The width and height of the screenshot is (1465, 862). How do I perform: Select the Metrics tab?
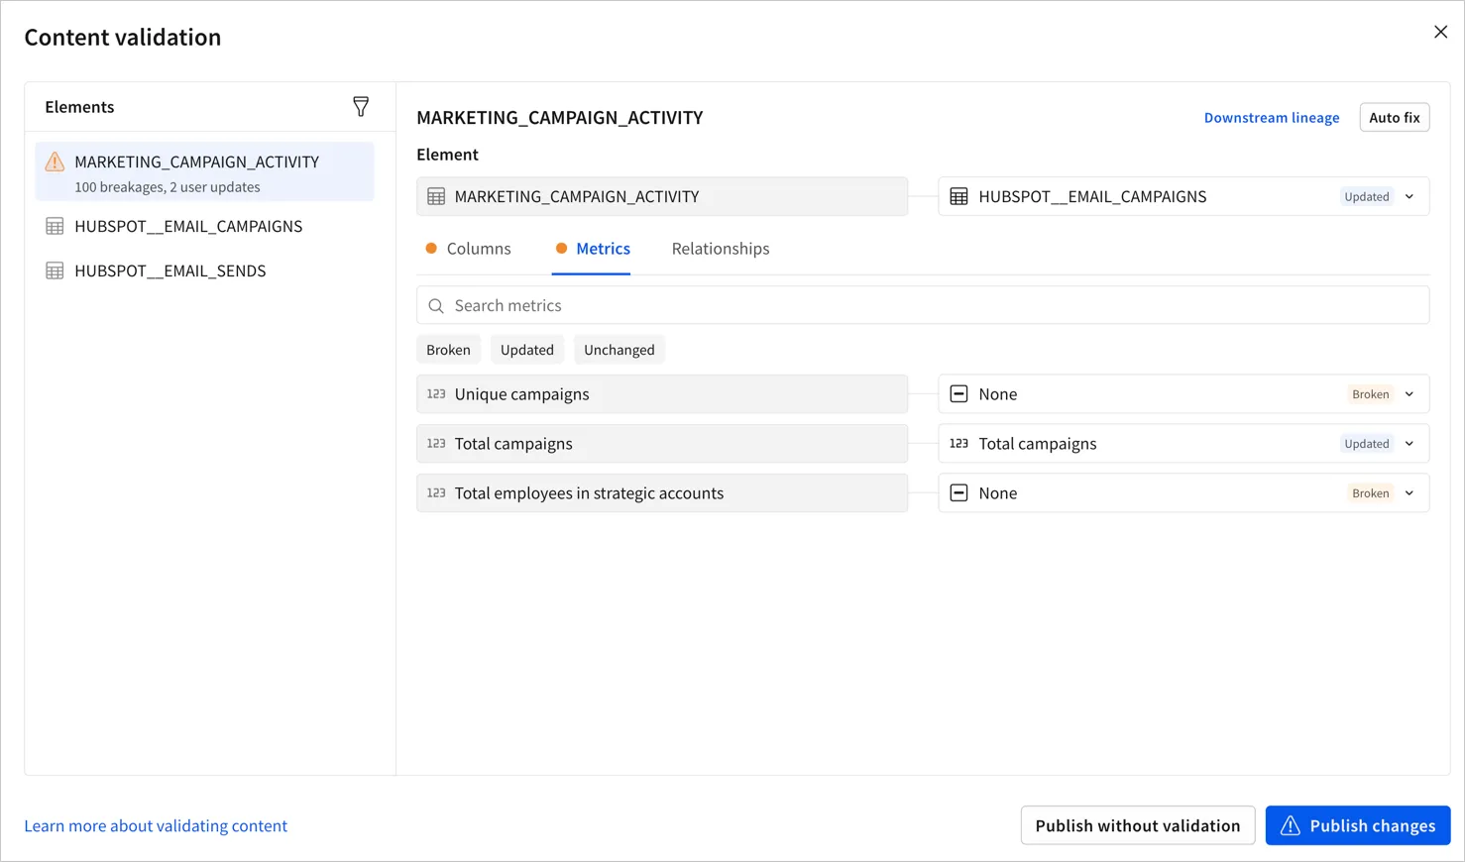[592, 249]
